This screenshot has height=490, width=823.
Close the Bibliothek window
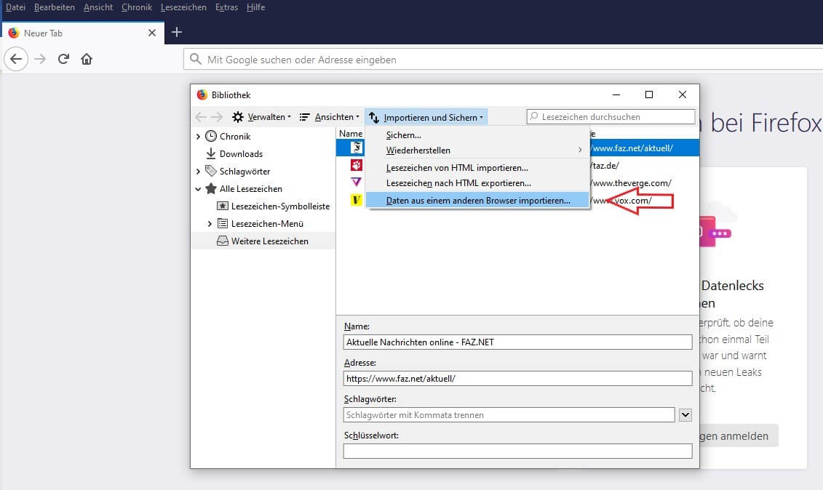(683, 95)
